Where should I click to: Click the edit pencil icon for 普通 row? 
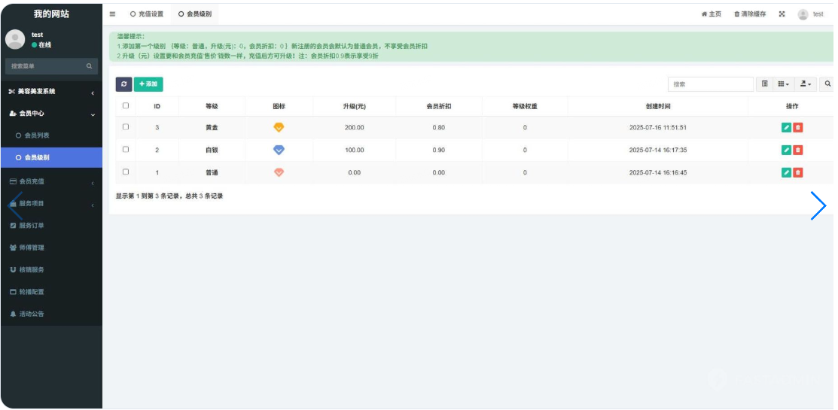[786, 173]
